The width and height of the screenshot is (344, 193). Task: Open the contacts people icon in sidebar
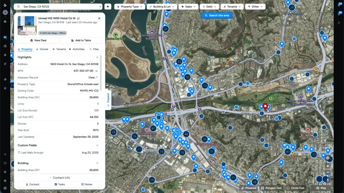(5, 63)
